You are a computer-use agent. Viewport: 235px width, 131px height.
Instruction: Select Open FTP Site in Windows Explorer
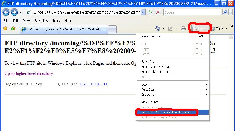[166, 112]
